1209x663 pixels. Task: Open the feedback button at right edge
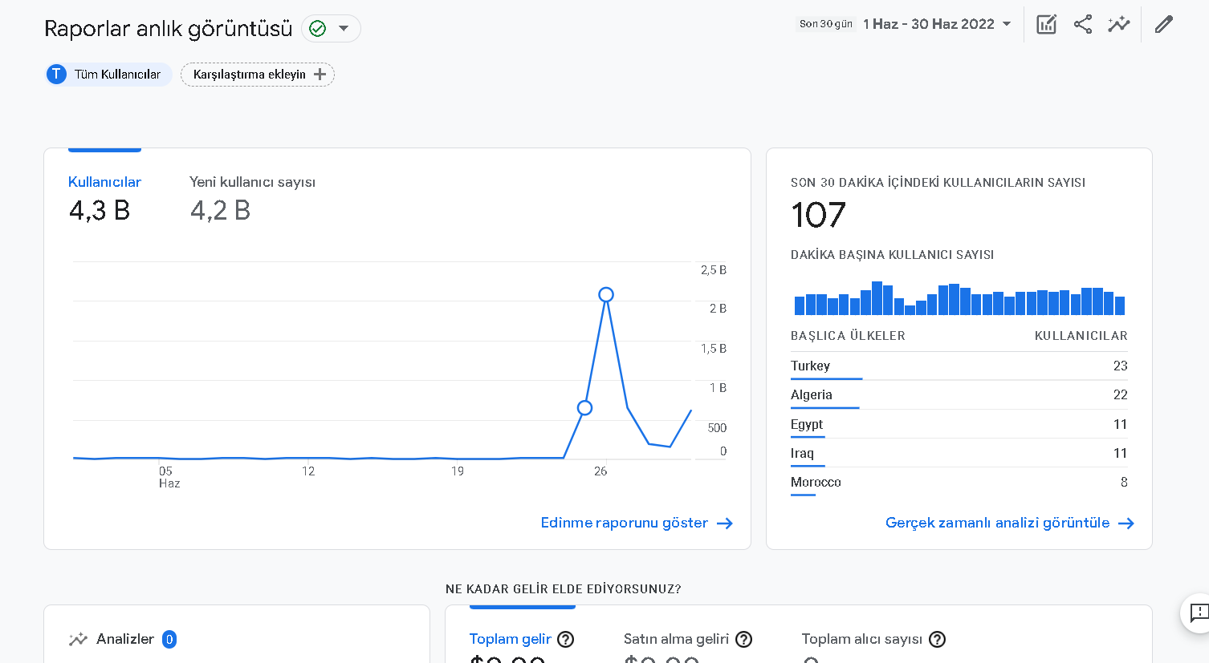[x=1197, y=613]
